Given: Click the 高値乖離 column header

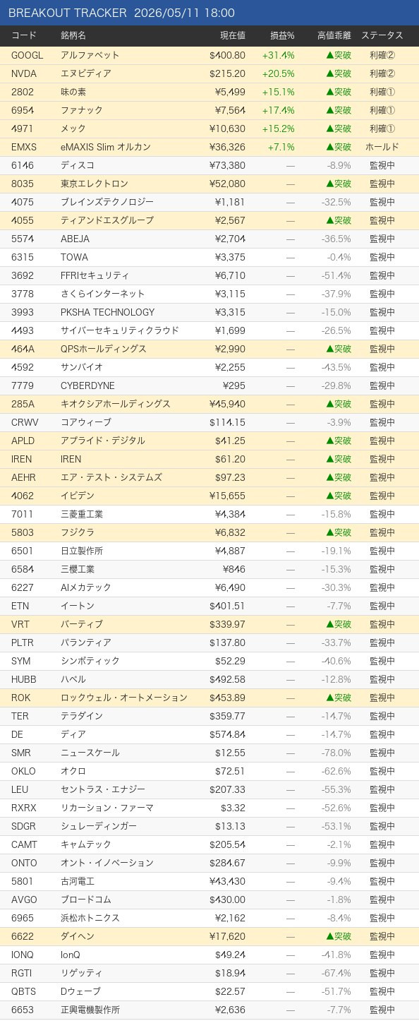Looking at the screenshot, I should tap(334, 35).
